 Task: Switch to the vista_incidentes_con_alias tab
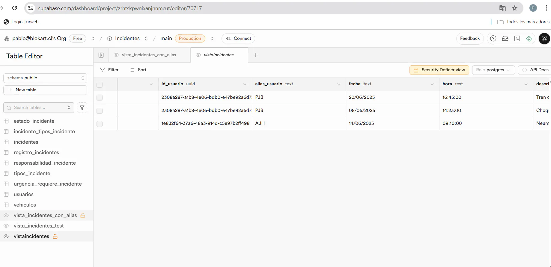tap(149, 55)
